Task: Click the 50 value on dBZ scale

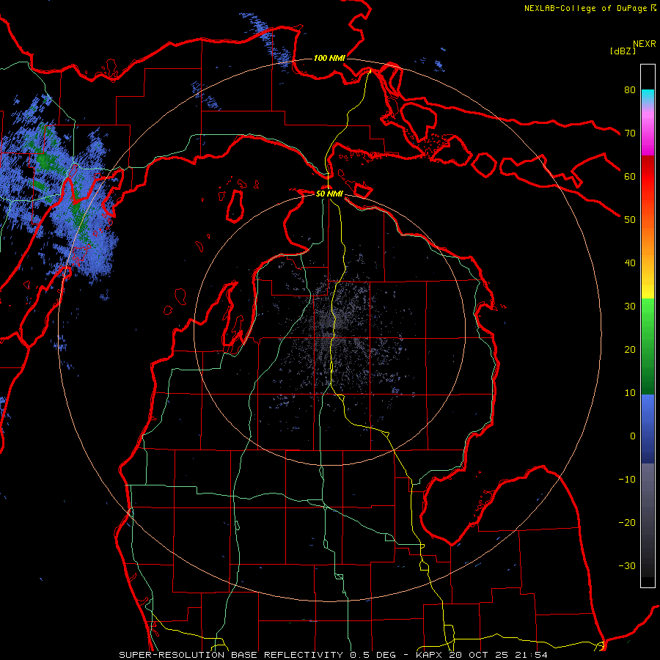Action: pyautogui.click(x=630, y=220)
